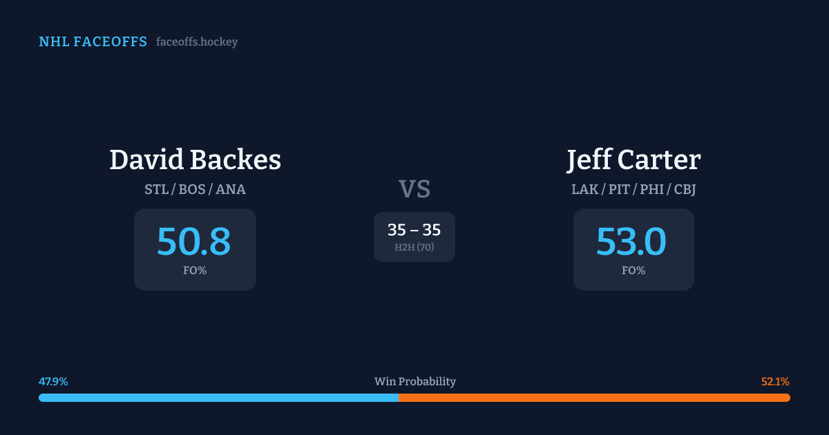Viewport: 829px width, 435px height.
Task: Click the VS label between players
Action: [414, 189]
